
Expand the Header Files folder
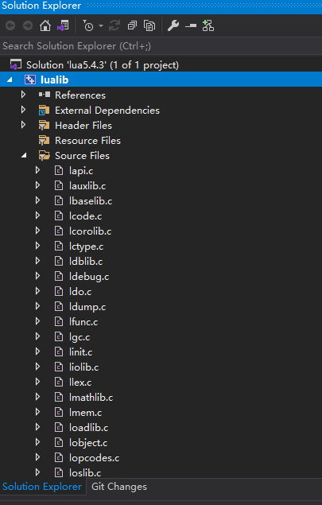23,125
